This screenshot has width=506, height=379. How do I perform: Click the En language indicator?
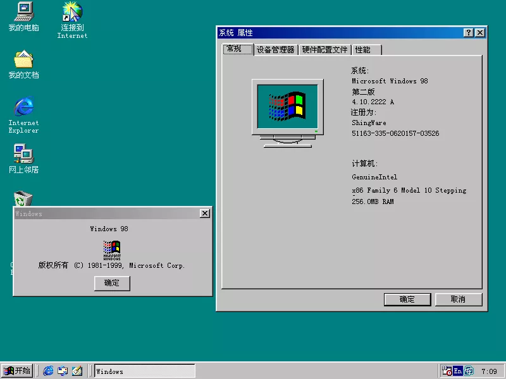point(457,371)
